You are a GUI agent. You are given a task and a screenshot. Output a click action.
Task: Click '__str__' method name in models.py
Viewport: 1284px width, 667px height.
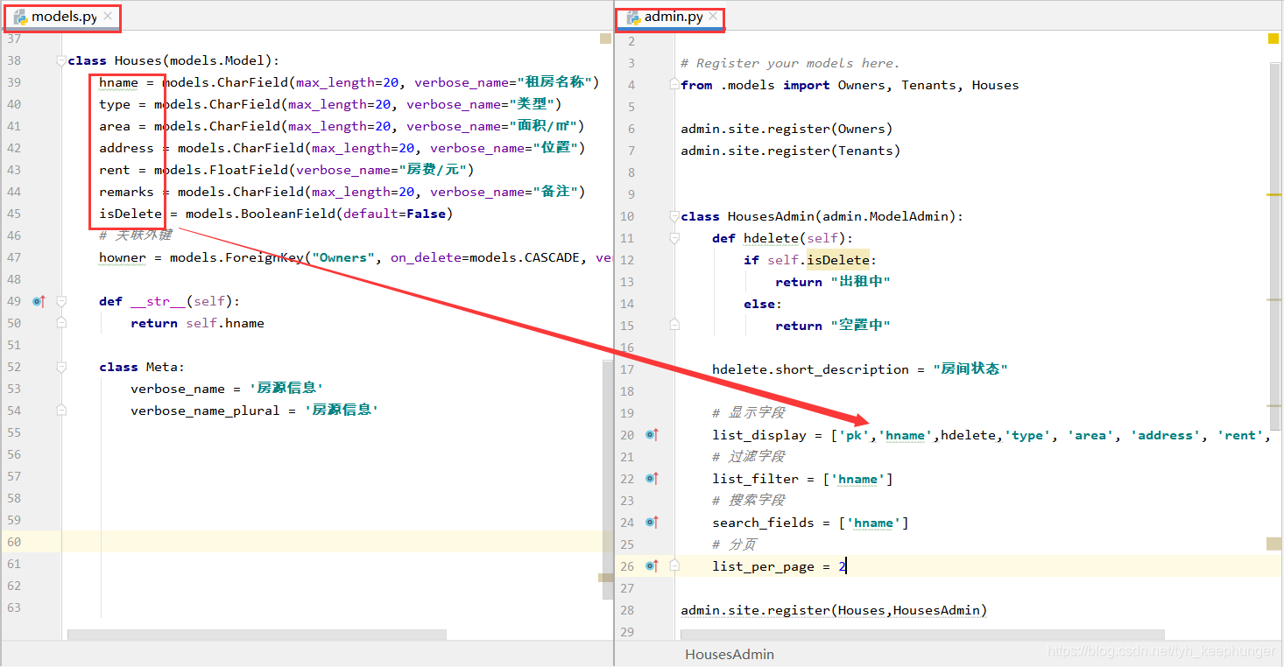click(159, 301)
